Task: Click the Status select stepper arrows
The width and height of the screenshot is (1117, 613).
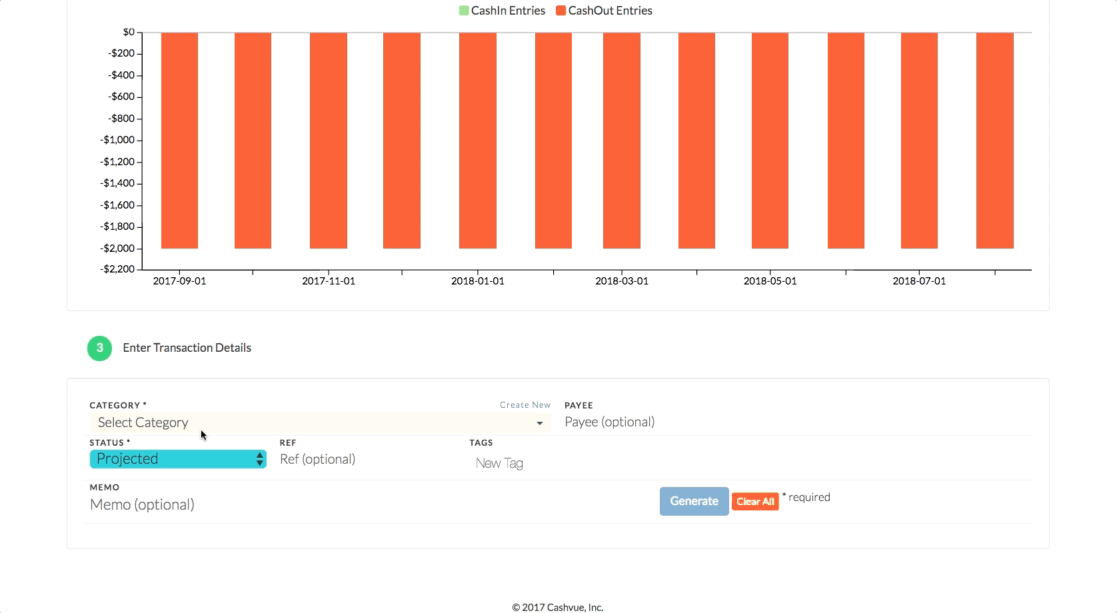Action: coord(259,459)
